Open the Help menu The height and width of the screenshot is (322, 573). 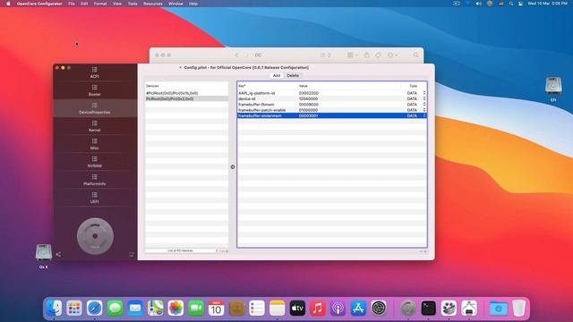[x=193, y=4]
